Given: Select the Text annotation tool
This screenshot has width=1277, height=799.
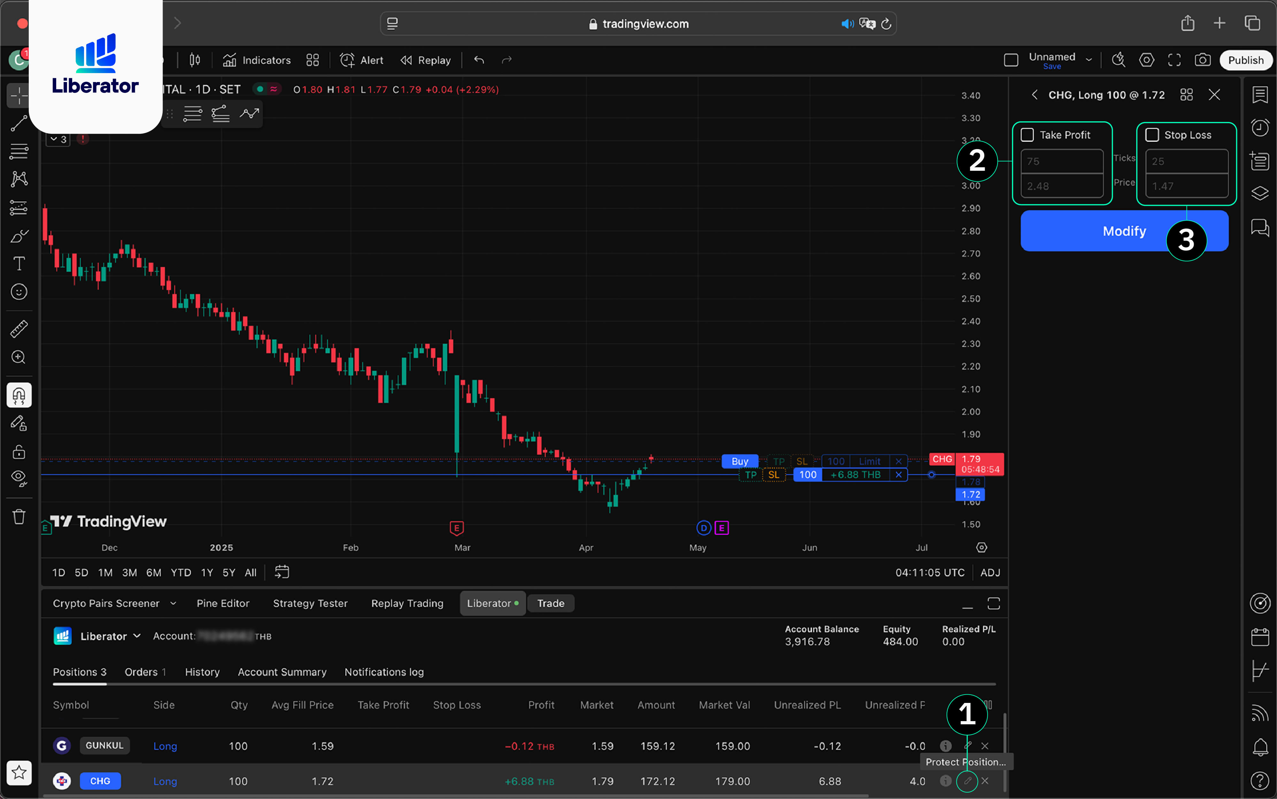Looking at the screenshot, I should pyautogui.click(x=19, y=263).
